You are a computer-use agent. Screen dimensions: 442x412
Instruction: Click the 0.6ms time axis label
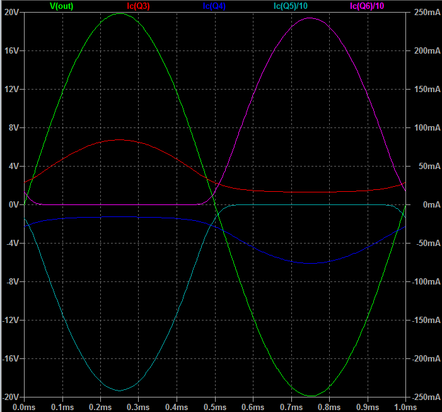253,407
